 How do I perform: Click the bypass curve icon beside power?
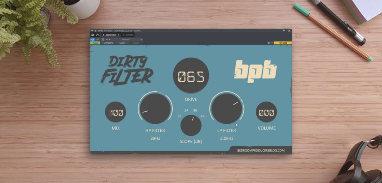click(x=98, y=39)
